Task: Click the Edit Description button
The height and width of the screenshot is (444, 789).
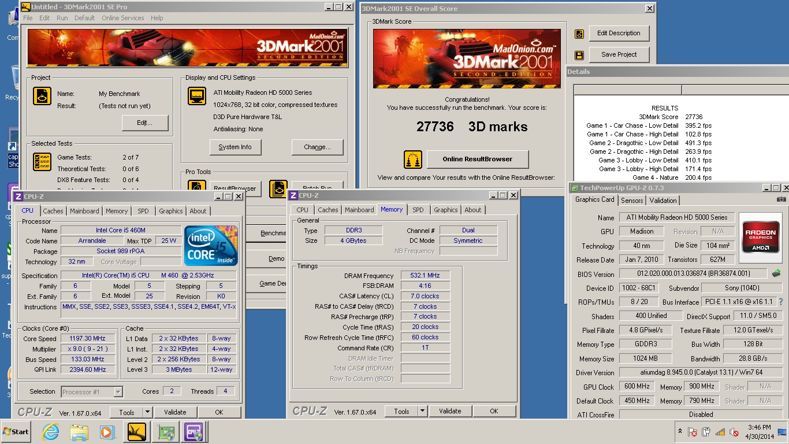Action: [619, 33]
